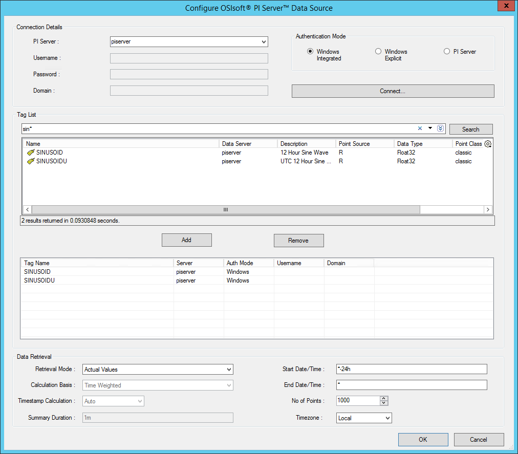Screen dimensions: 518x454
Task: Choose PI Server authentication mode
Action: coord(447,51)
